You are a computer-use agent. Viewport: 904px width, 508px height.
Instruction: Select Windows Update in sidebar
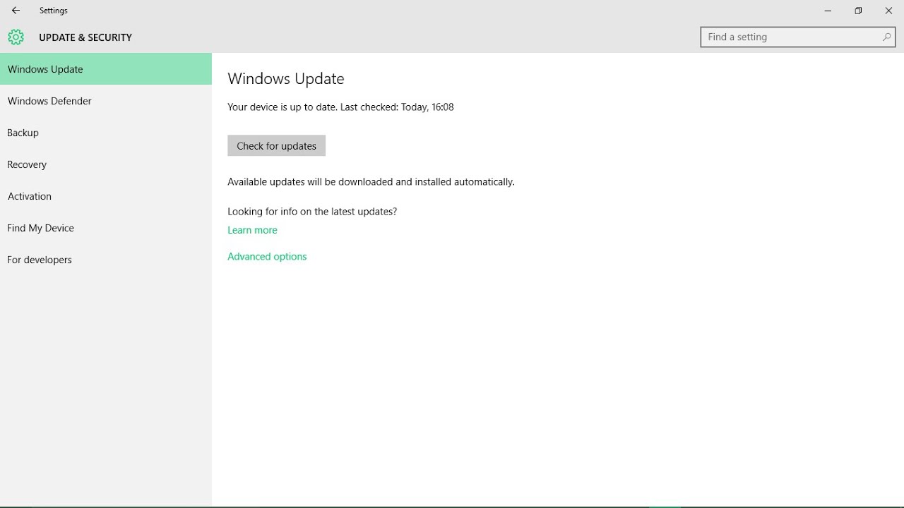click(x=106, y=69)
